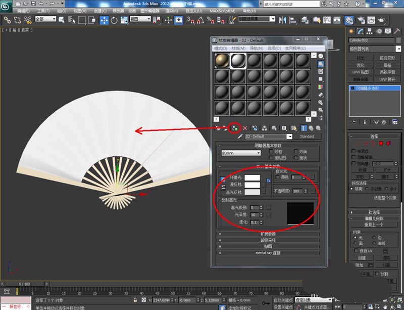
Task: Click Assign Material to Selection icon
Action: [235, 128]
